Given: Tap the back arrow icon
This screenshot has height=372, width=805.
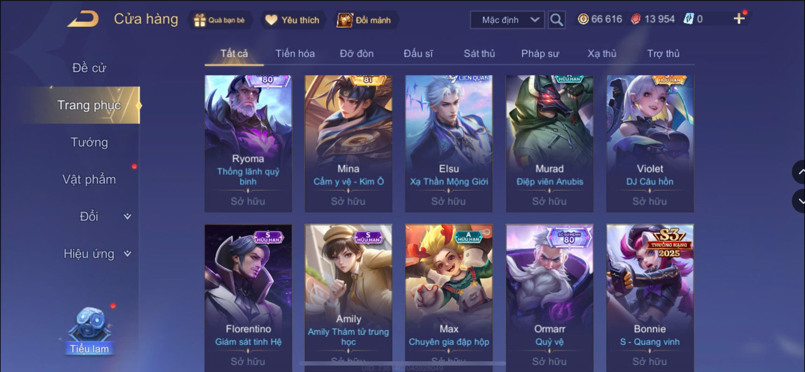Looking at the screenshot, I should [x=83, y=19].
